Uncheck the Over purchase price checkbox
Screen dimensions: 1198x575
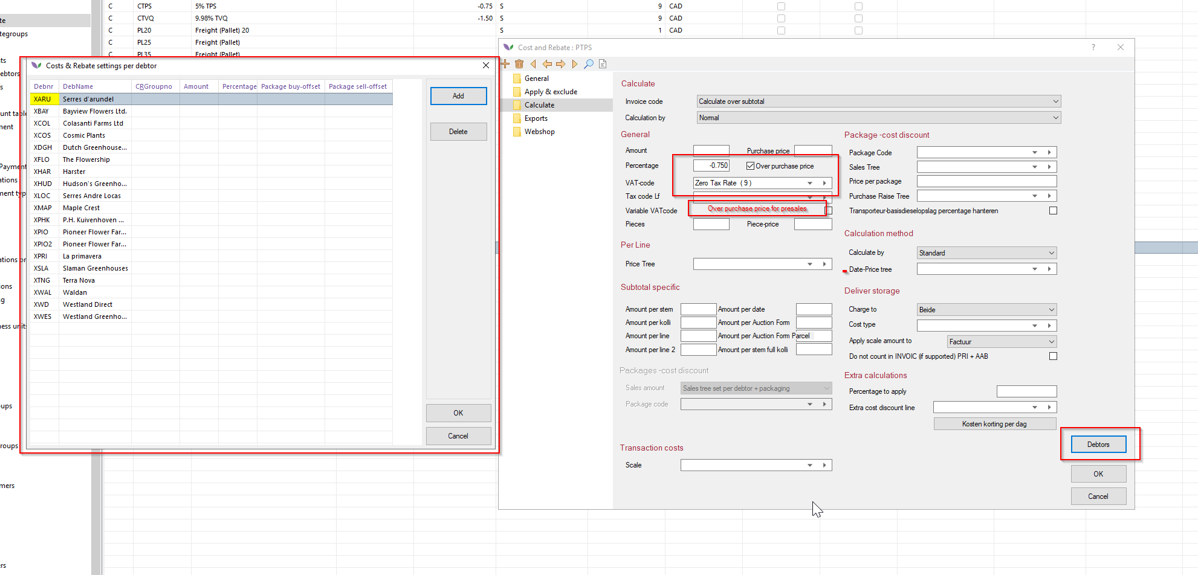750,166
